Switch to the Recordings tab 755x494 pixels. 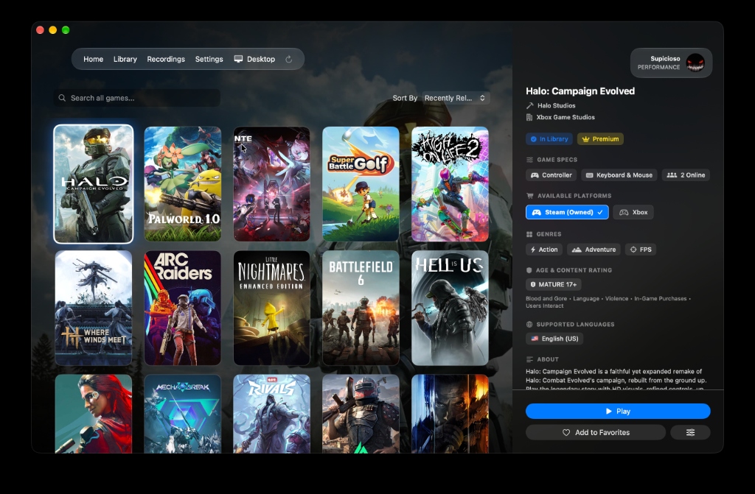pos(166,59)
